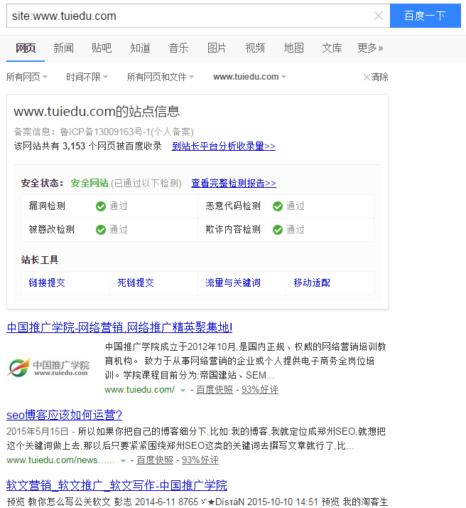Click the green check icon for 漏洞检测

click(101, 206)
